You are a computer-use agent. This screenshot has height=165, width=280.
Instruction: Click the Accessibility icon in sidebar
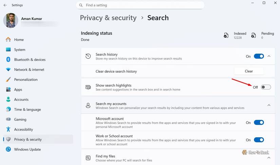[8, 129]
